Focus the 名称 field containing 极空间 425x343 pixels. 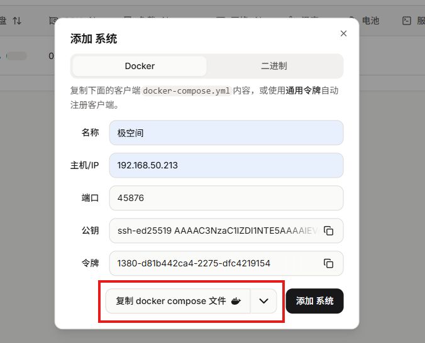[226, 133]
